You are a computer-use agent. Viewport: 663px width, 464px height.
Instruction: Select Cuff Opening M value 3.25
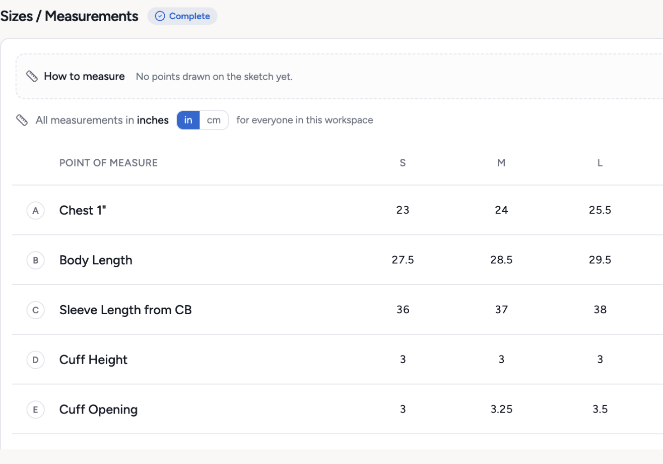501,410
